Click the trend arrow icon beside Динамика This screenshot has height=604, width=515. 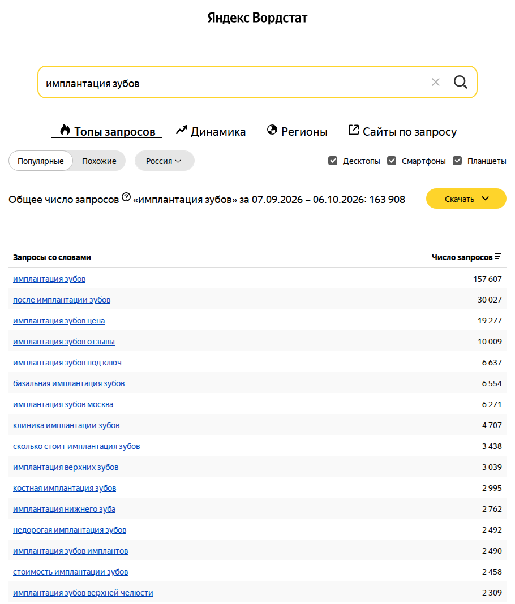[182, 130]
